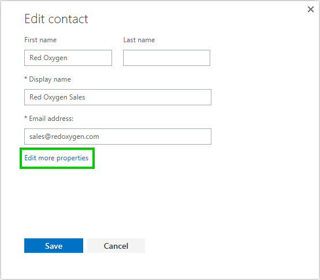Click the Email address input box
Screen dimensions: 320x280
(118, 137)
